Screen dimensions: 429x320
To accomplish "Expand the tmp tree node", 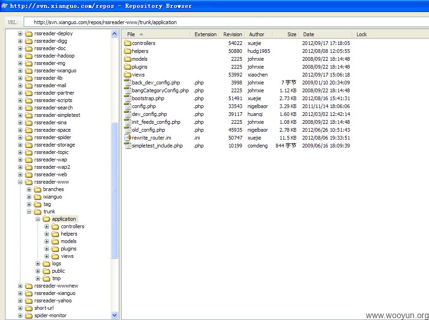I will 38,278.
